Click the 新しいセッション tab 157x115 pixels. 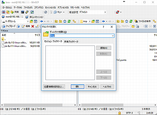pyautogui.click(x=35, y=17)
